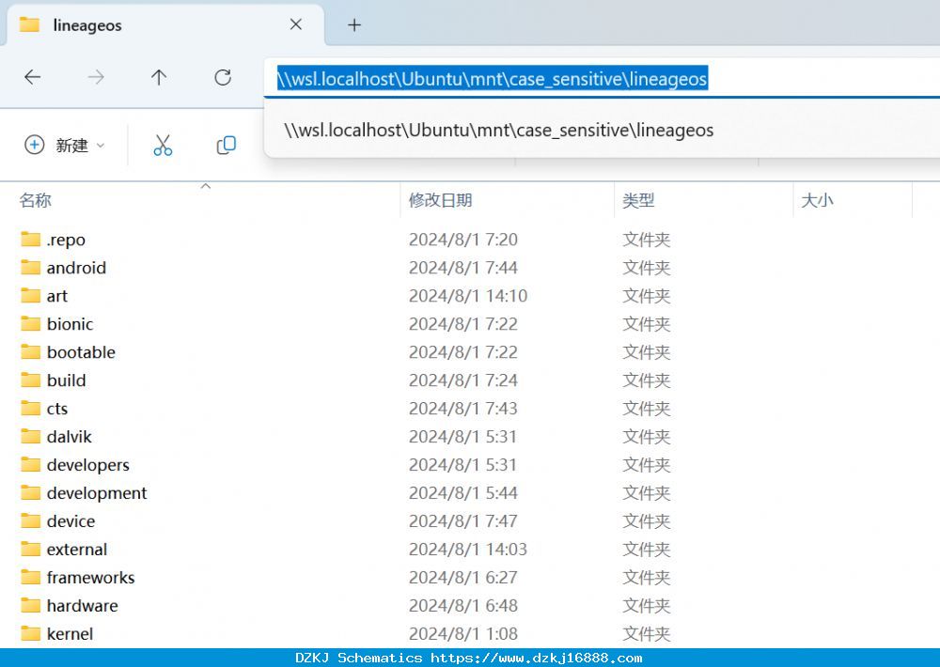
Task: Click the folder name 'cts'
Action: pos(57,409)
